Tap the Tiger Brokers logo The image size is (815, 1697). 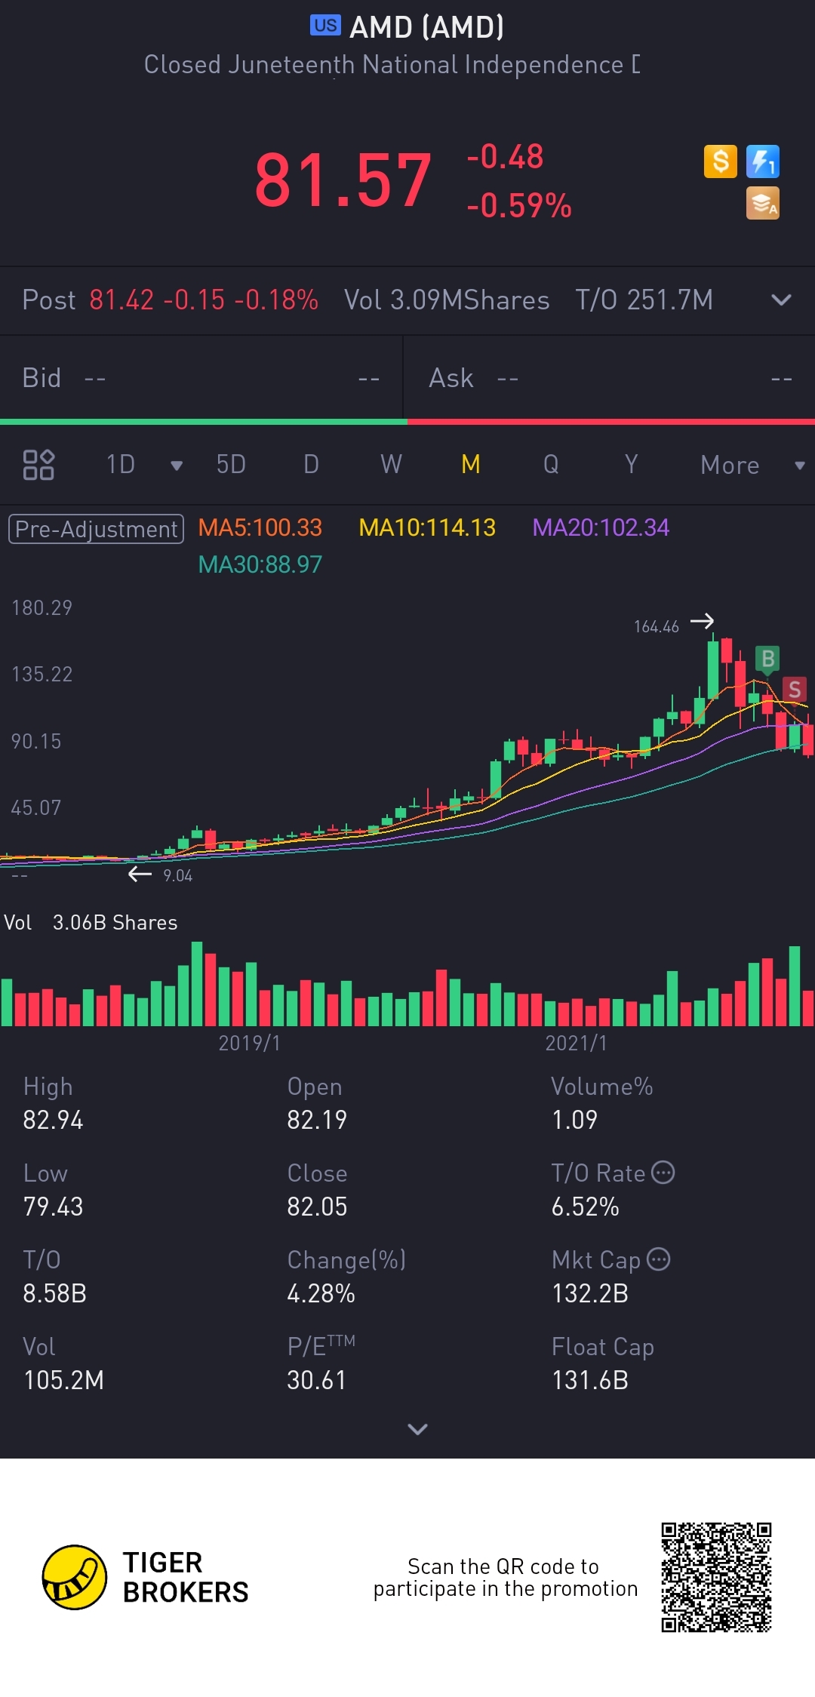[x=146, y=1577]
